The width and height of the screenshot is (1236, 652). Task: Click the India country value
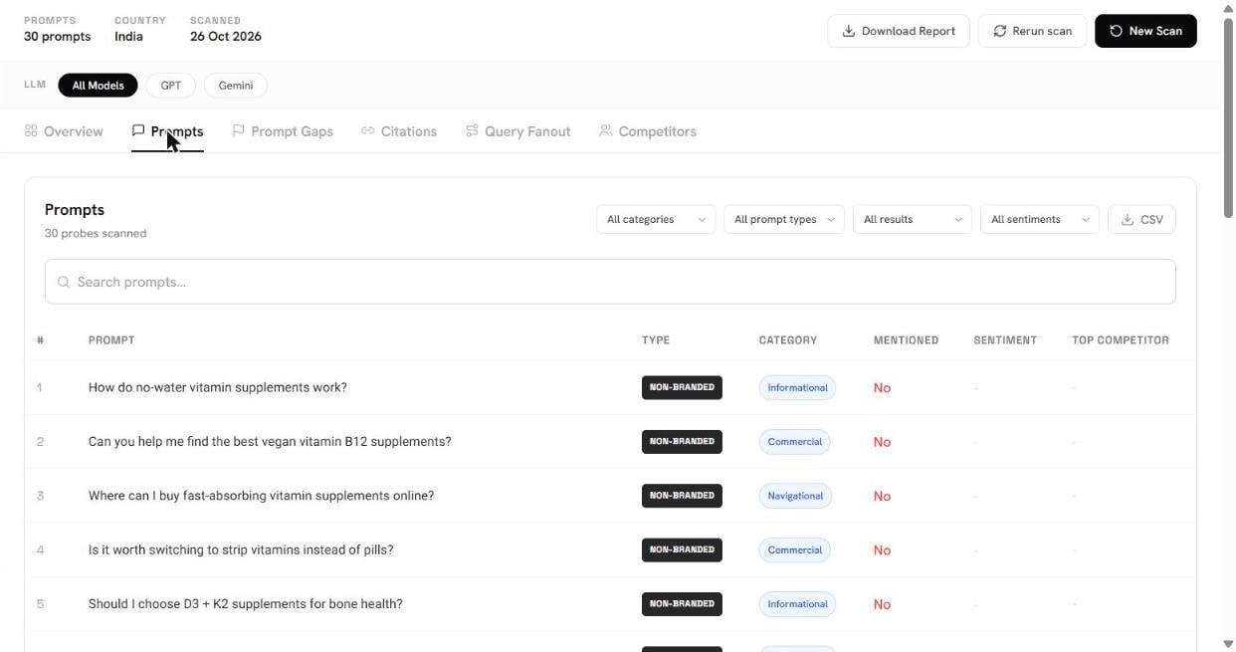[128, 37]
